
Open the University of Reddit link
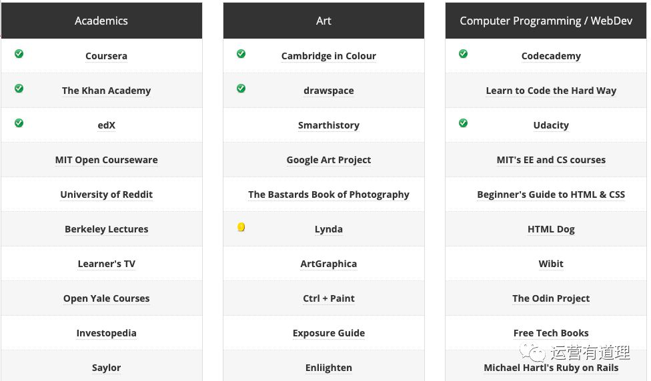106,194
